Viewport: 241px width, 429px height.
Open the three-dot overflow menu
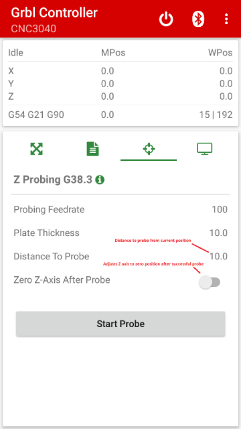(226, 19)
